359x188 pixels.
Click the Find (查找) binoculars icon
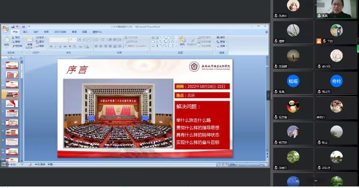[218, 37]
